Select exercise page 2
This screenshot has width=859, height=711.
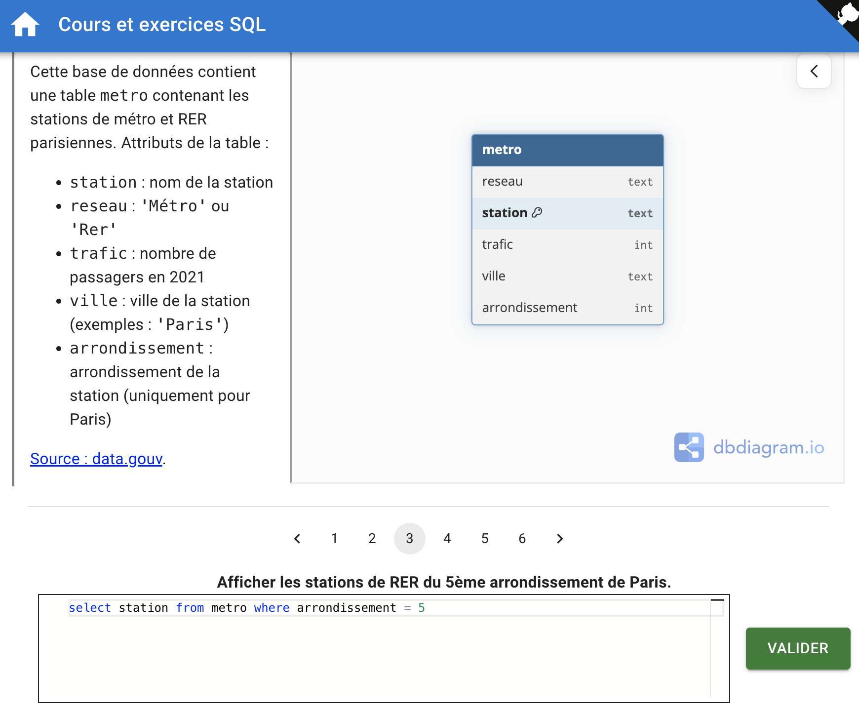372,539
